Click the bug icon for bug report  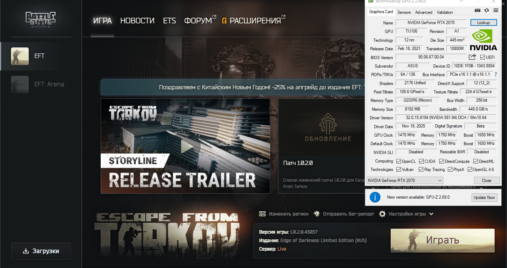coord(317,214)
